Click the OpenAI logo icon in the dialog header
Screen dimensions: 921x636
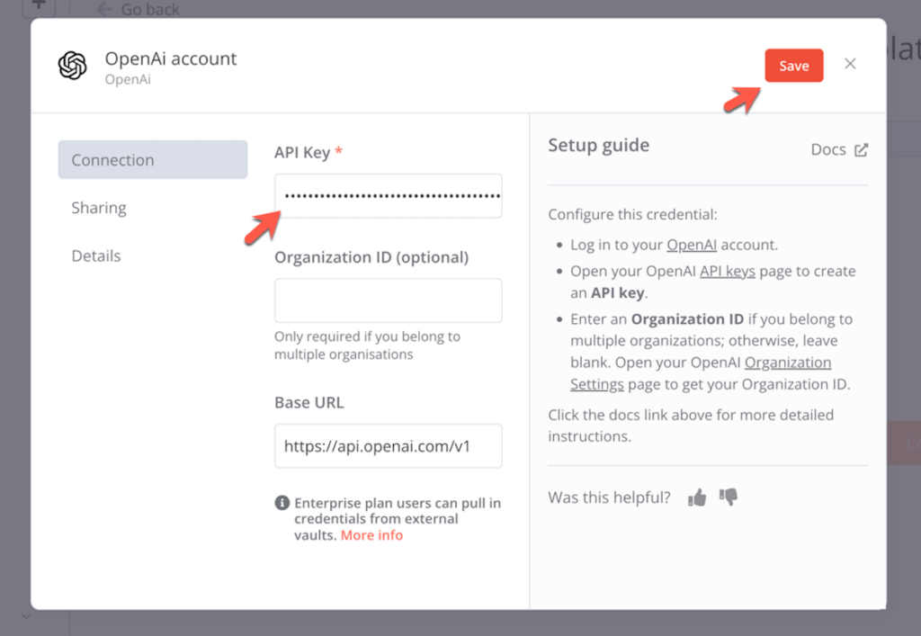pos(72,65)
